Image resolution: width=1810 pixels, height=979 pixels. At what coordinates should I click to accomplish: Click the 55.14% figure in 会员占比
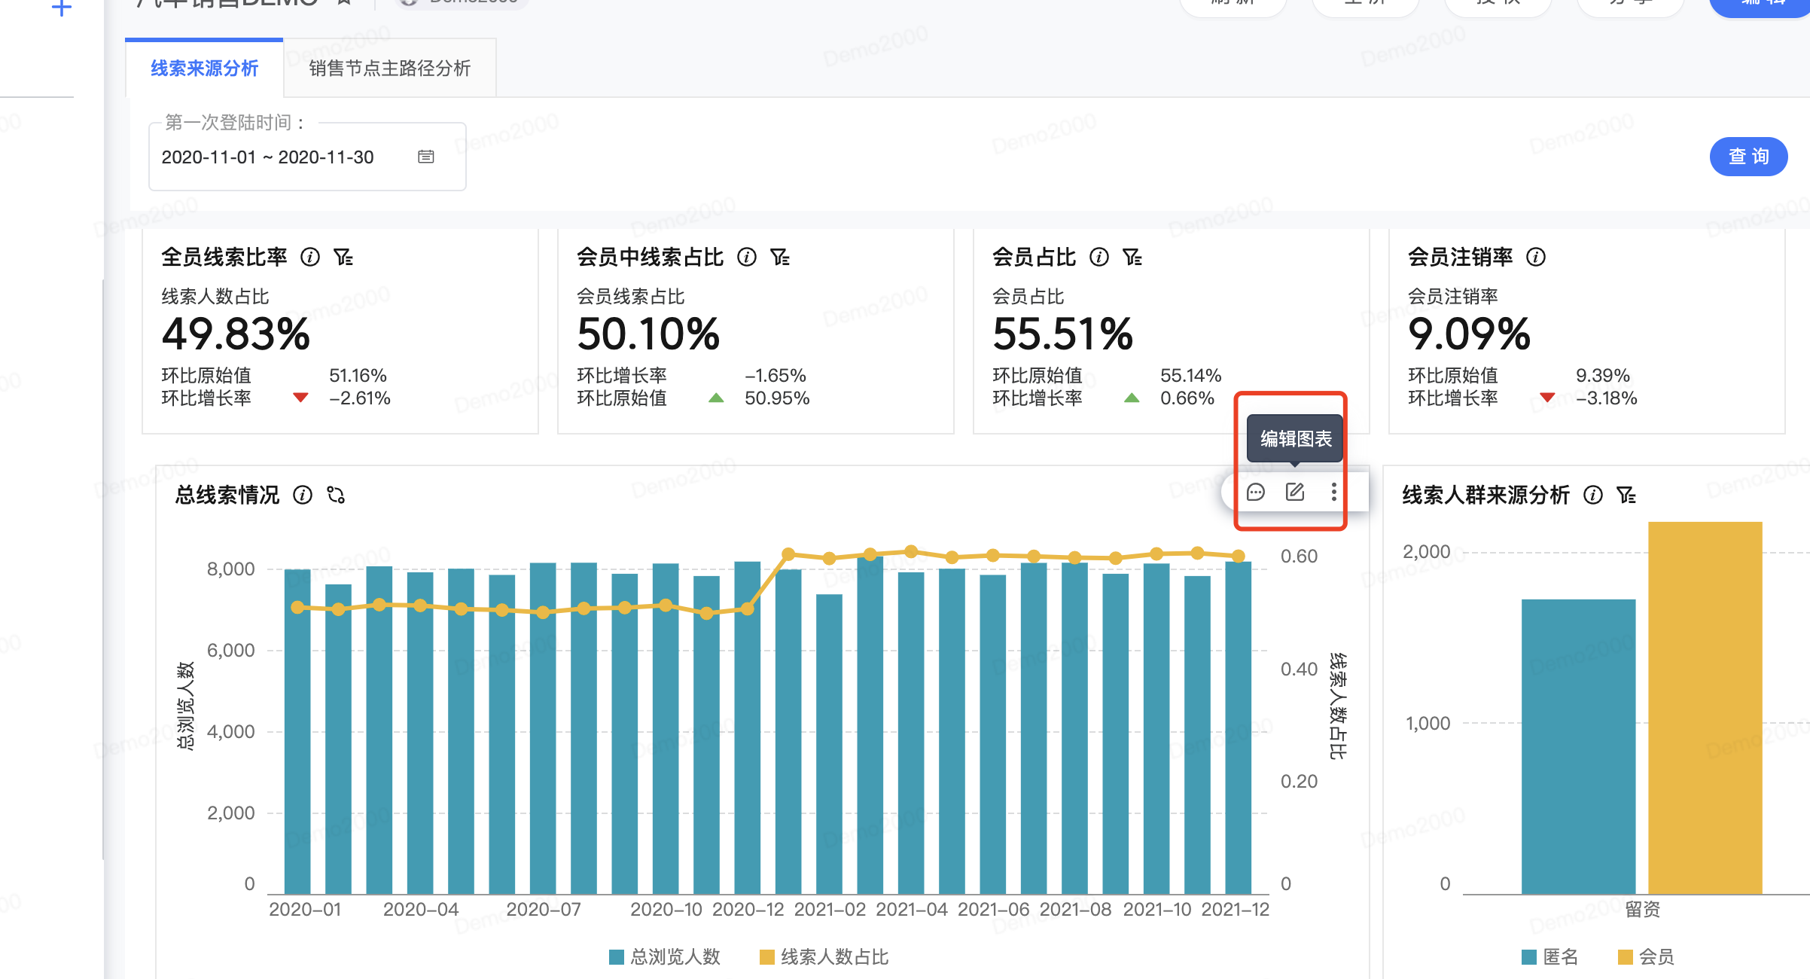tap(1190, 376)
